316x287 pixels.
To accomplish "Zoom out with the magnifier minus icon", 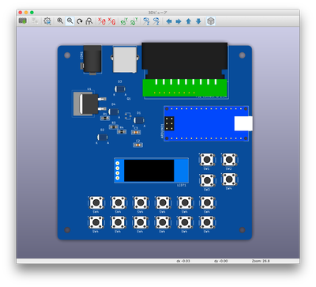I will tap(70, 21).
